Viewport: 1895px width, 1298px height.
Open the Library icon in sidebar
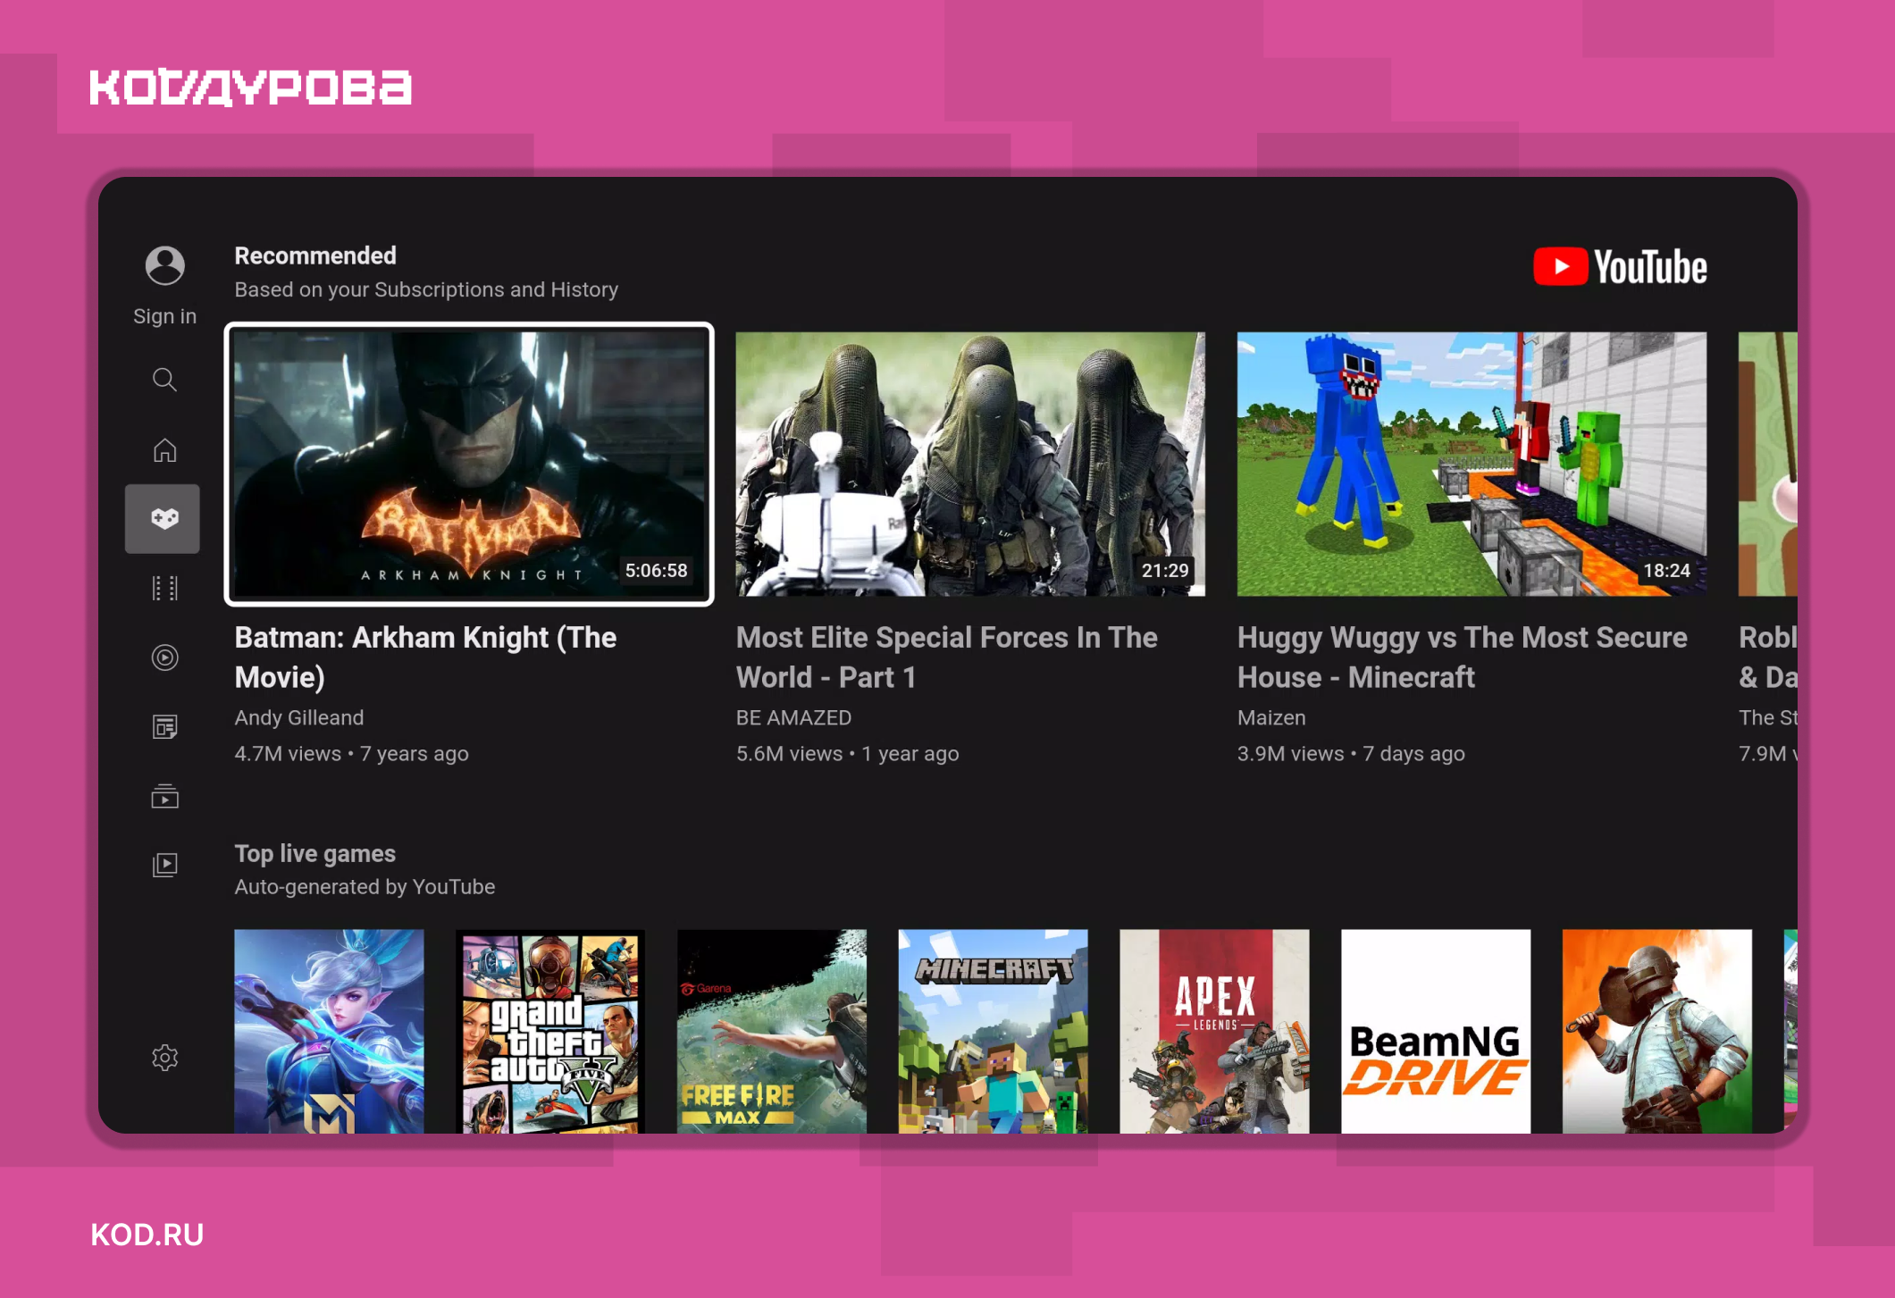[164, 865]
